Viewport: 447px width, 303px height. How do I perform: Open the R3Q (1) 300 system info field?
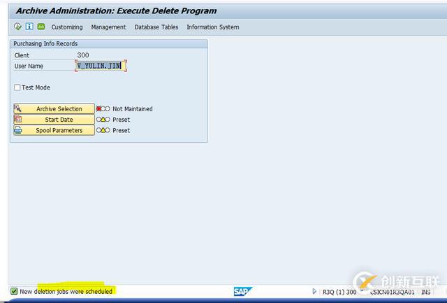(x=339, y=291)
